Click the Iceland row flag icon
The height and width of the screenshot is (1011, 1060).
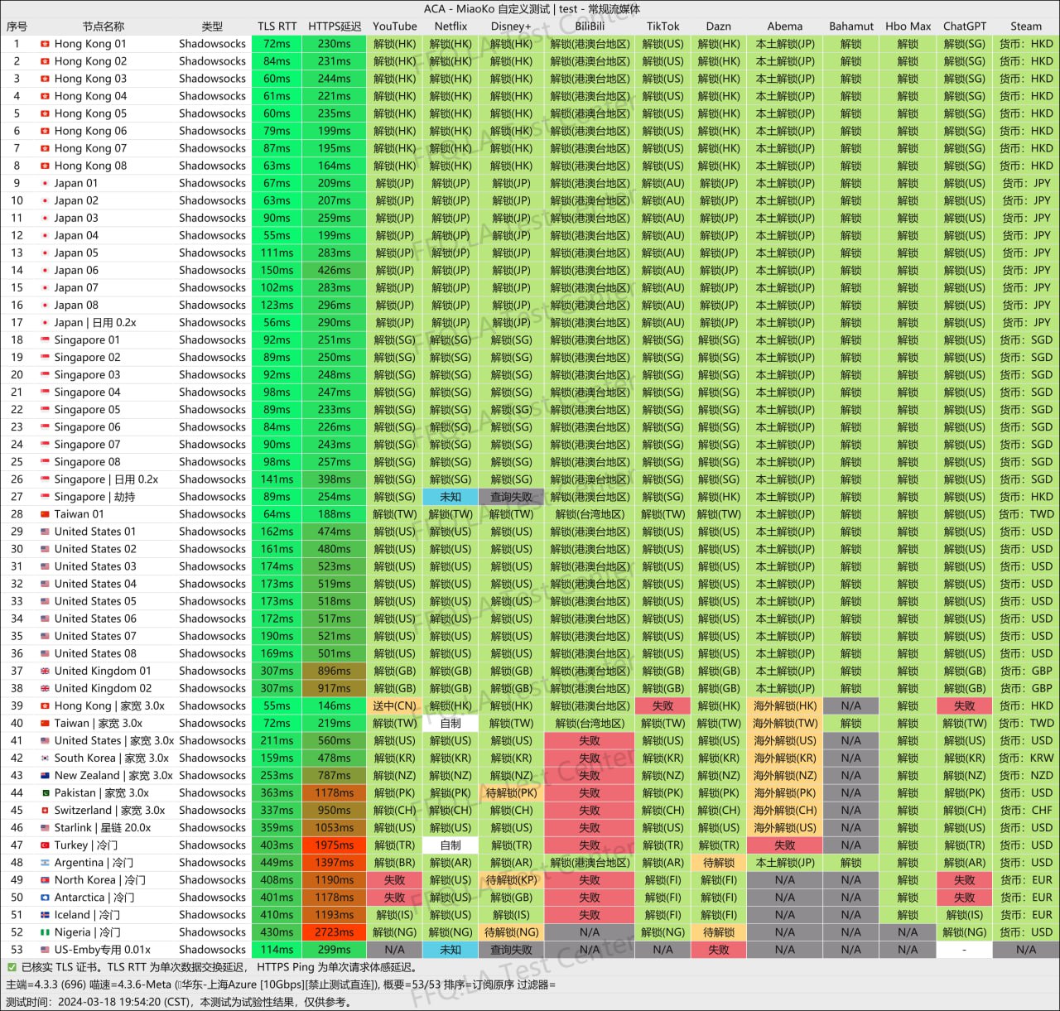[x=45, y=915]
